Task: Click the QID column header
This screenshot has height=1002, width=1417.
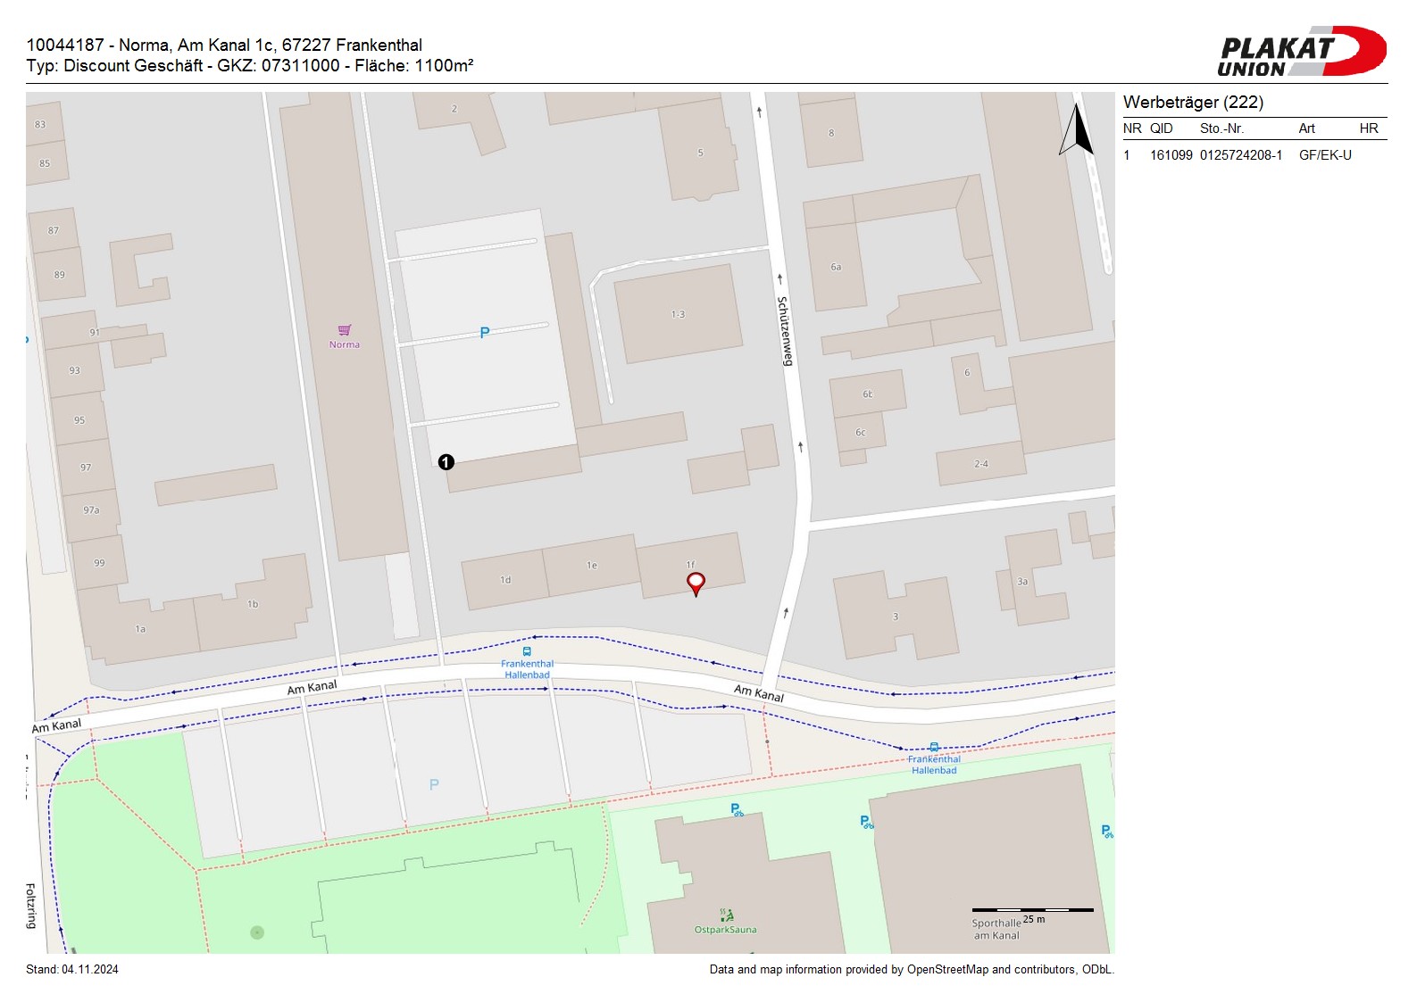Action: pyautogui.click(x=1162, y=128)
